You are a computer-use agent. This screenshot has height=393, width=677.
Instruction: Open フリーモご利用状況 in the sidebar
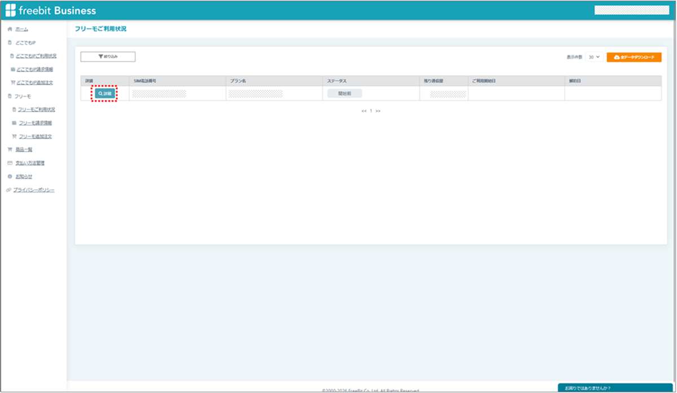(x=37, y=109)
